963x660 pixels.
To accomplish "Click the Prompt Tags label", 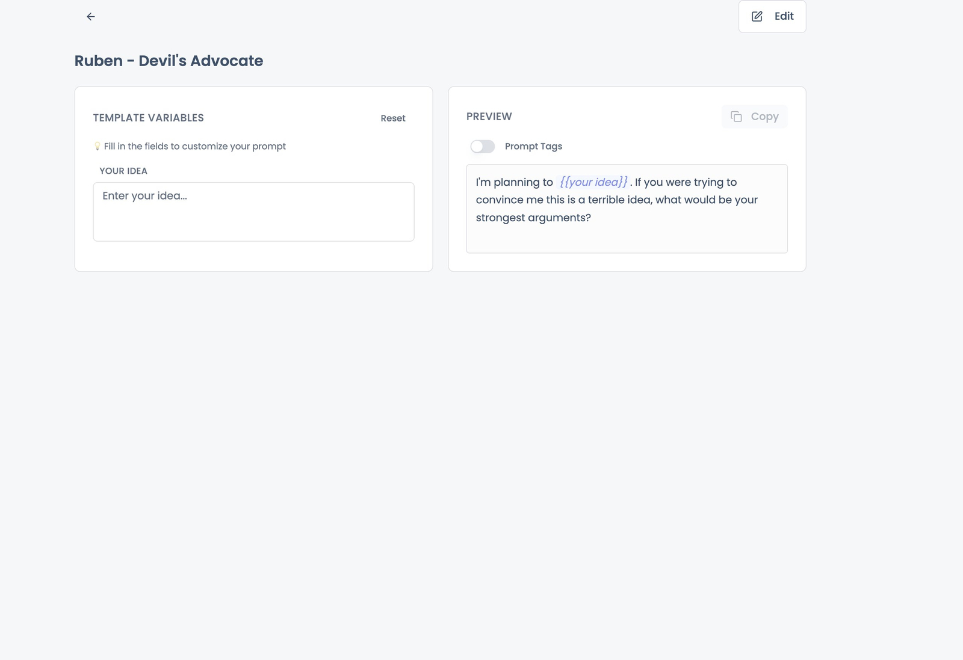I will [x=533, y=147].
